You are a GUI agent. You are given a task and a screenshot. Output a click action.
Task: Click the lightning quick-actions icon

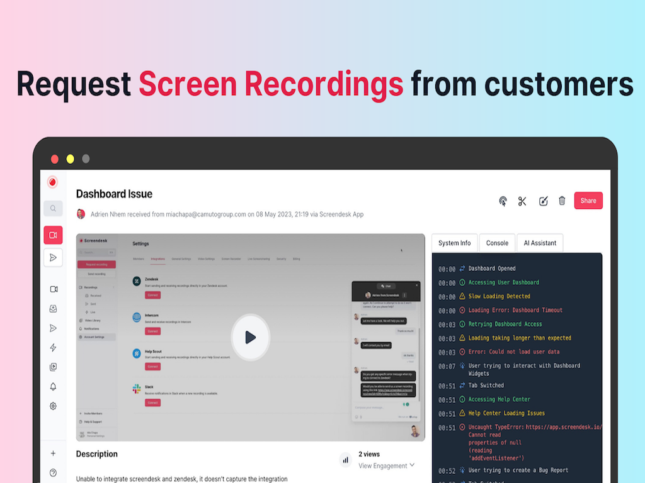click(53, 347)
